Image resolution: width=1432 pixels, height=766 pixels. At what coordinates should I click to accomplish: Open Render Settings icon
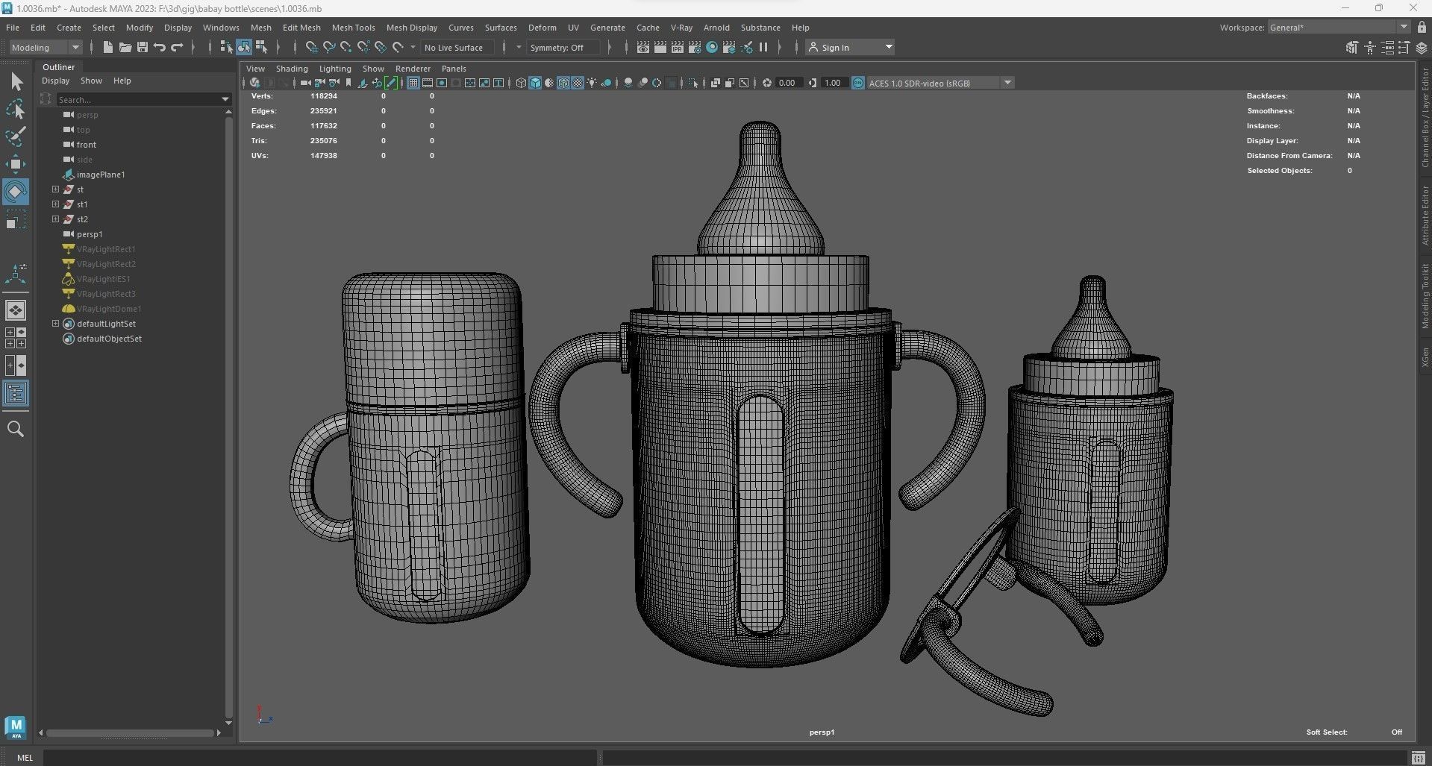[695, 47]
